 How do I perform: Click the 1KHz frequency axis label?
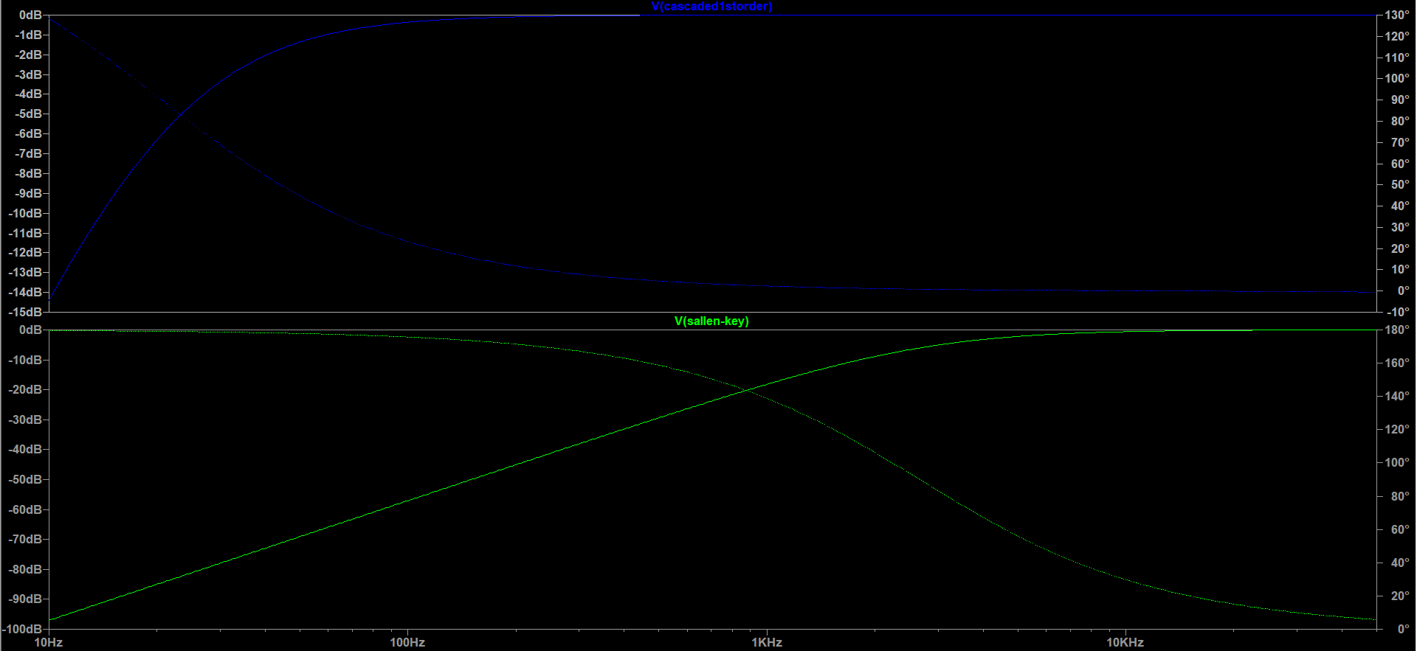point(767,642)
